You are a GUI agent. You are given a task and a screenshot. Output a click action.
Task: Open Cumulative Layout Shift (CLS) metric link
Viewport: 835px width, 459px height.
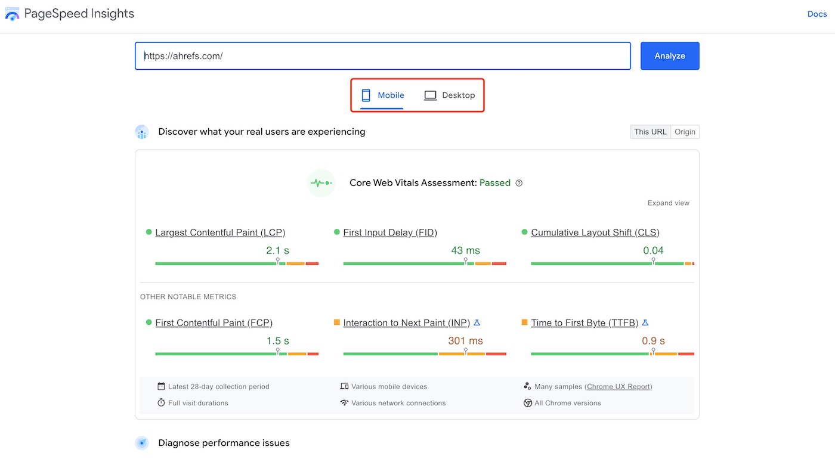[x=595, y=232]
